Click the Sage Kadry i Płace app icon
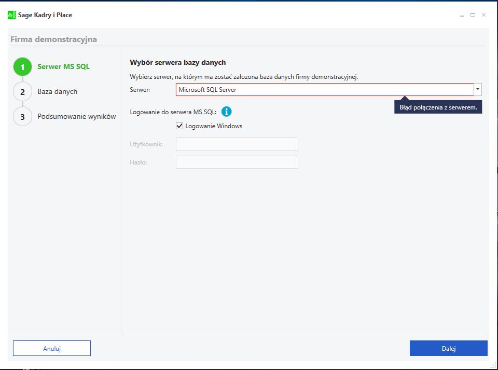 12,15
